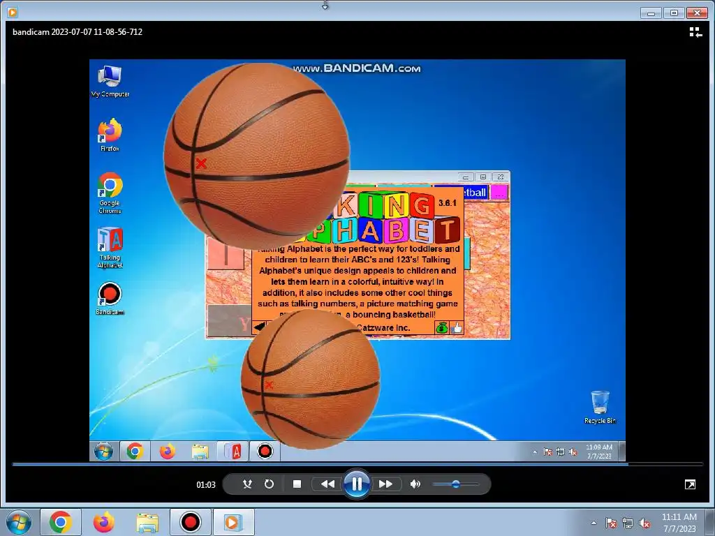Click My Computer icon in the video
Screen dimensions: 715x536
coord(110,81)
